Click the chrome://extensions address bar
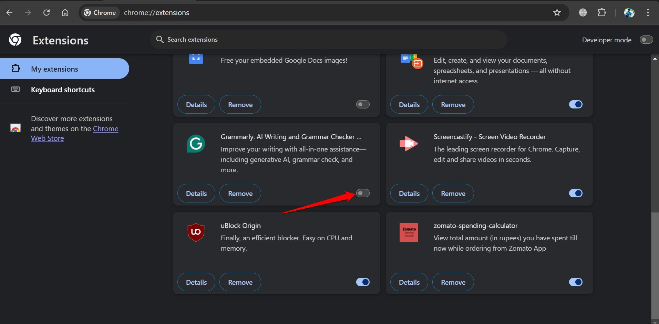Viewport: 659px width, 324px height. point(324,13)
